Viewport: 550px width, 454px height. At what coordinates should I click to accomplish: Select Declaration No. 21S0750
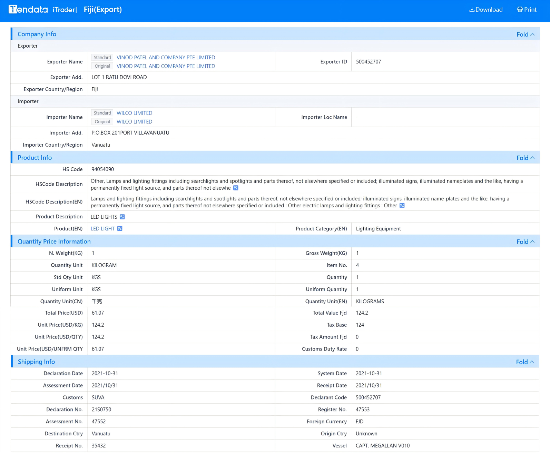pyautogui.click(x=101, y=410)
